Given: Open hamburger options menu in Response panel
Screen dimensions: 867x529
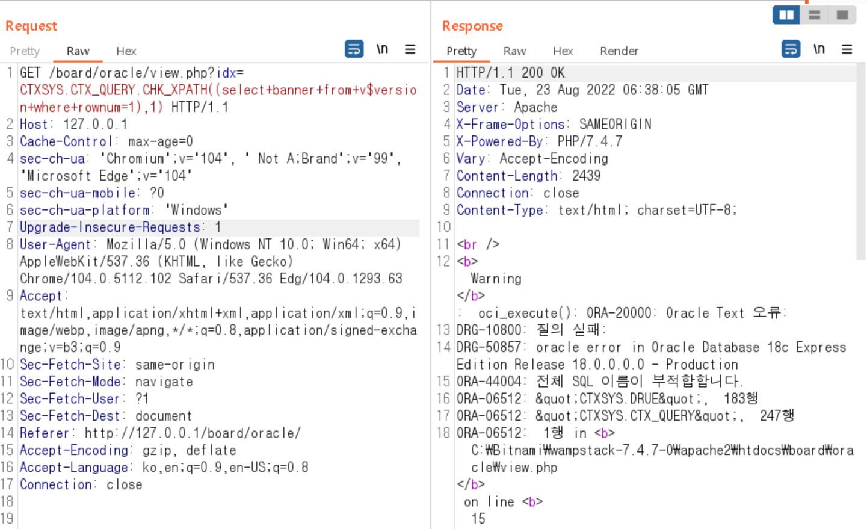Looking at the screenshot, I should 847,49.
